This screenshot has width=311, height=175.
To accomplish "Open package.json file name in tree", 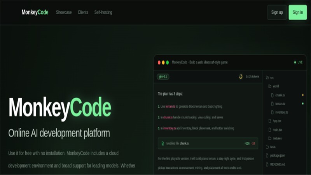I will click(278, 156).
